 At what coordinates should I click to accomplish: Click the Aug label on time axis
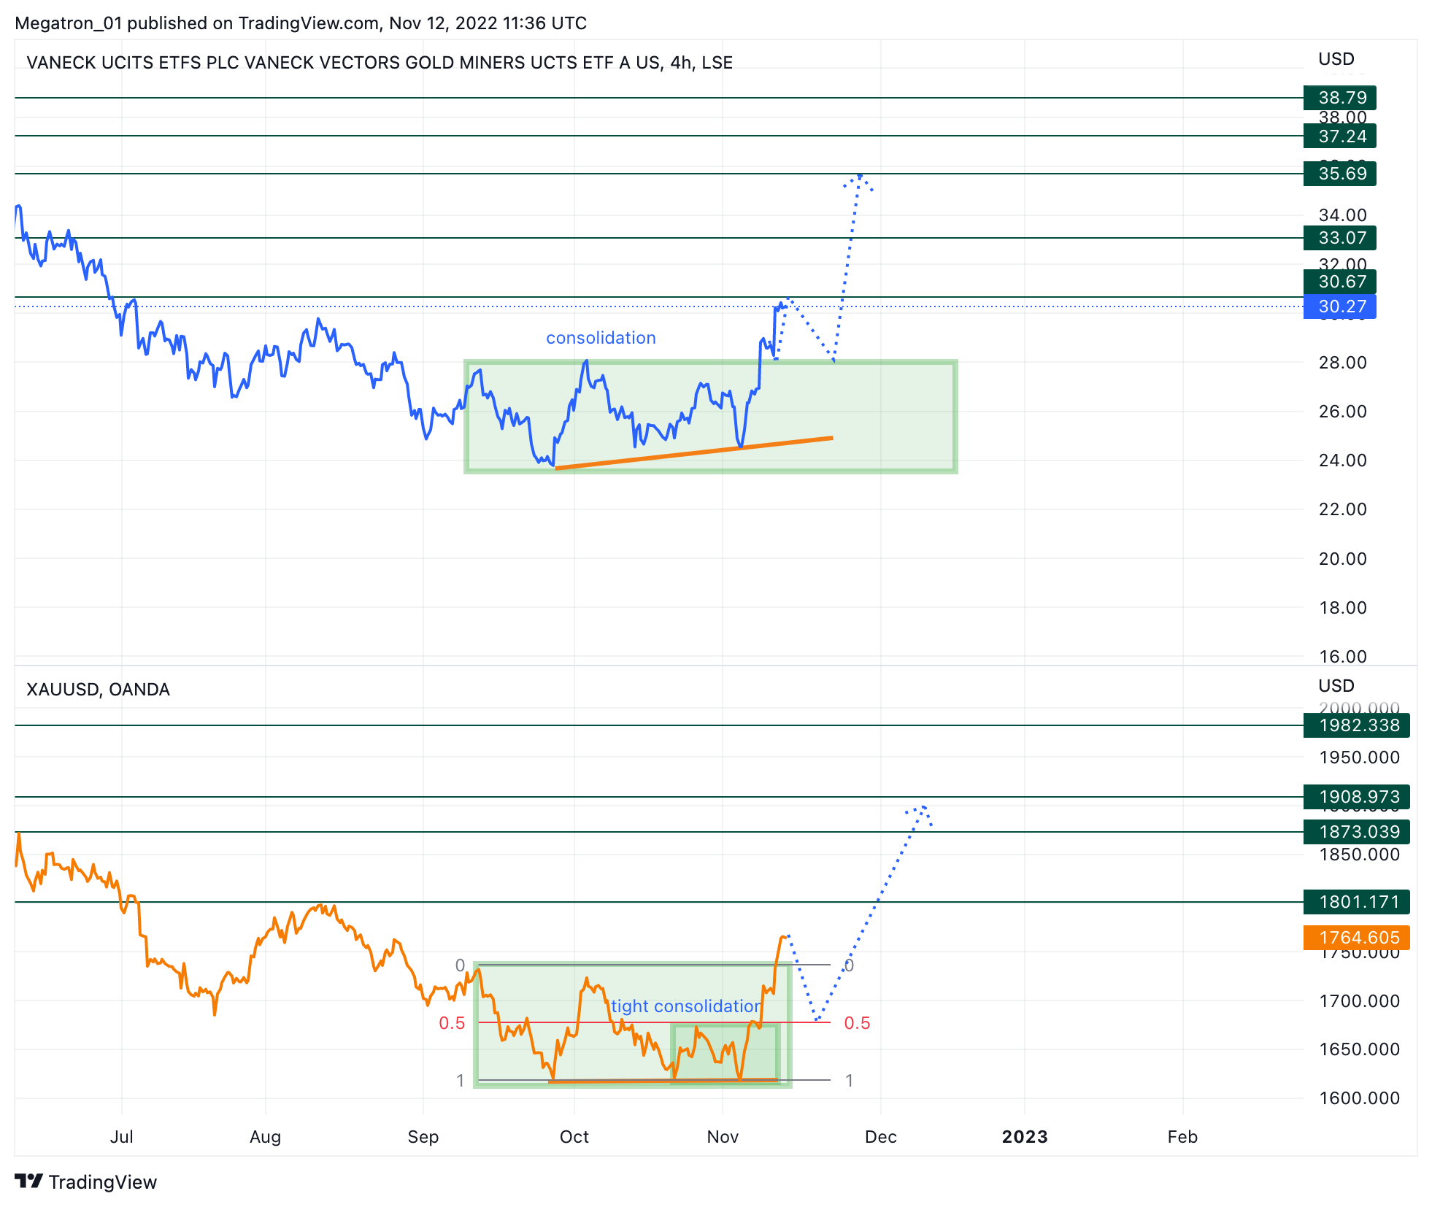(x=265, y=1137)
